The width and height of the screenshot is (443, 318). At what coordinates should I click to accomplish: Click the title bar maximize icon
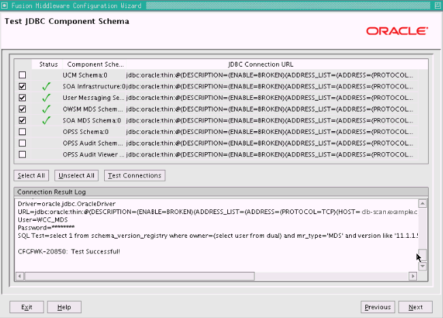pos(438,5)
